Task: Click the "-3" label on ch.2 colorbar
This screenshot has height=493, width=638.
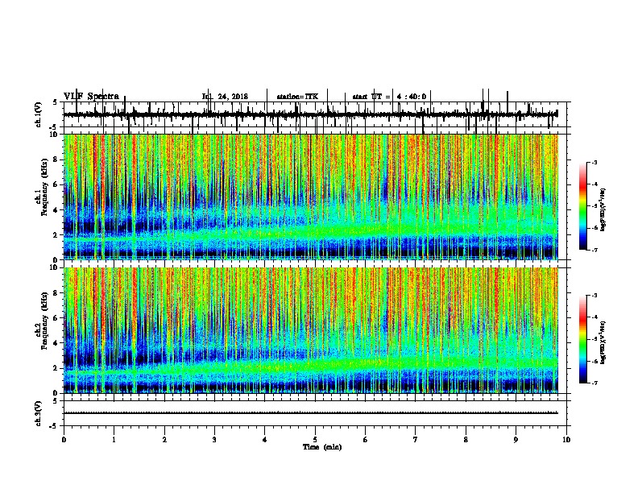Action: click(x=594, y=296)
